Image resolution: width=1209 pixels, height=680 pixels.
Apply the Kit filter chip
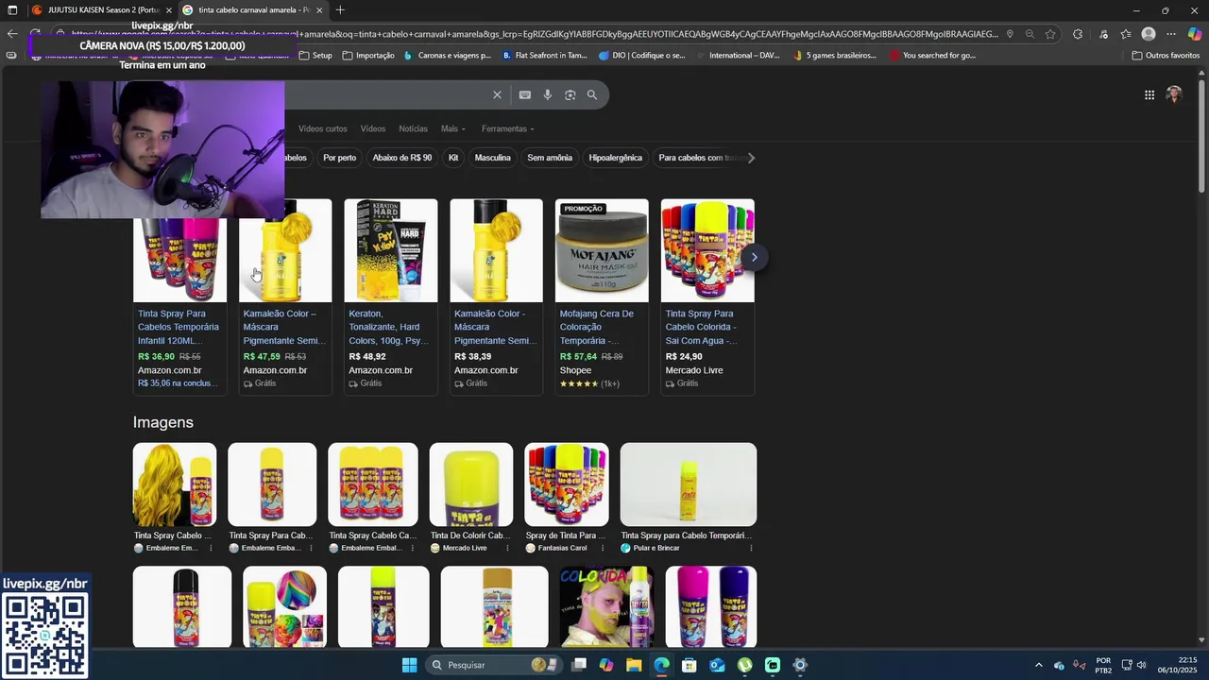pos(453,158)
